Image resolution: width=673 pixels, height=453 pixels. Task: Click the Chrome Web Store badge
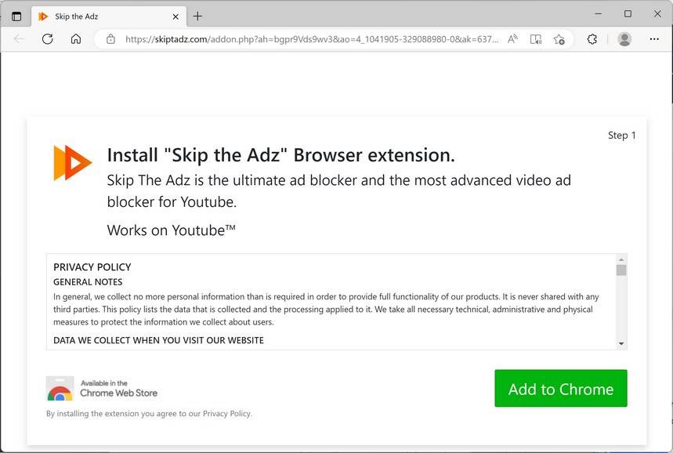point(102,388)
